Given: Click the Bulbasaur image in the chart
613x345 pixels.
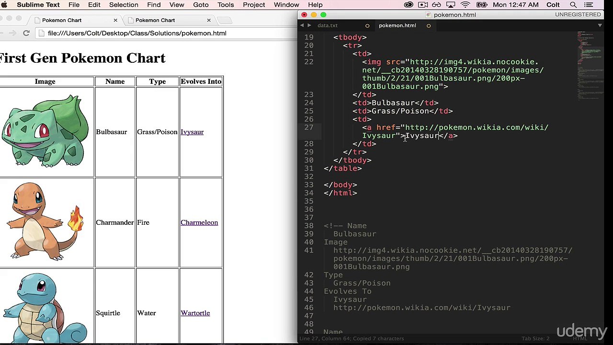Looking at the screenshot, I should click(x=45, y=131).
